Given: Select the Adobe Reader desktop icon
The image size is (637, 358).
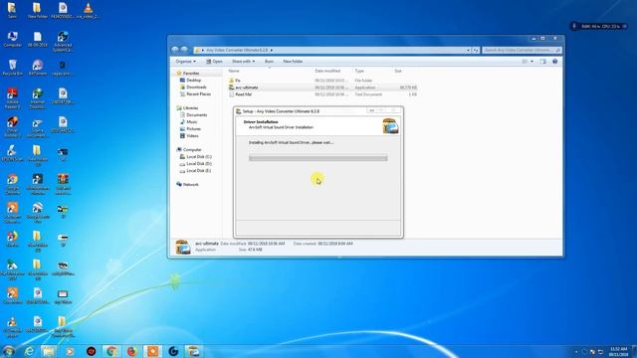Looking at the screenshot, I should coord(13,98).
